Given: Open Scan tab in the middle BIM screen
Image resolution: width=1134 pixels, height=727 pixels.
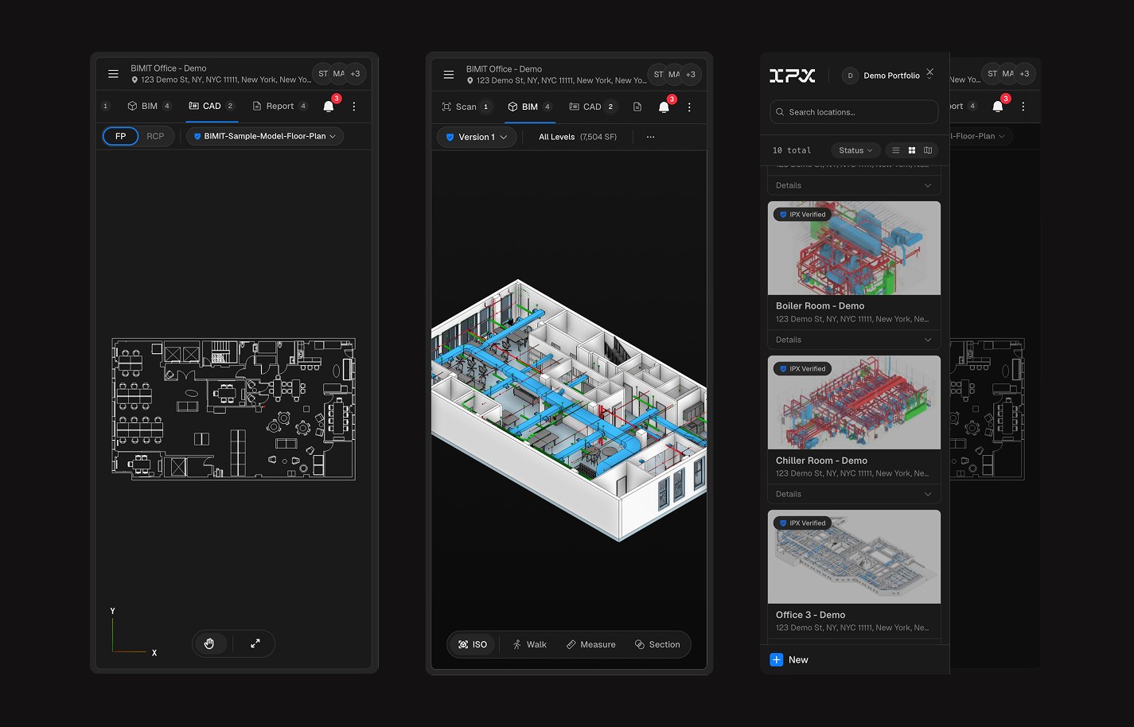Looking at the screenshot, I should point(467,107).
